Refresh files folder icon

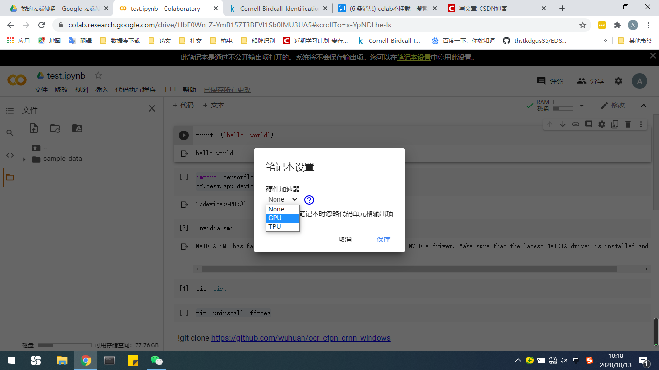click(55, 128)
